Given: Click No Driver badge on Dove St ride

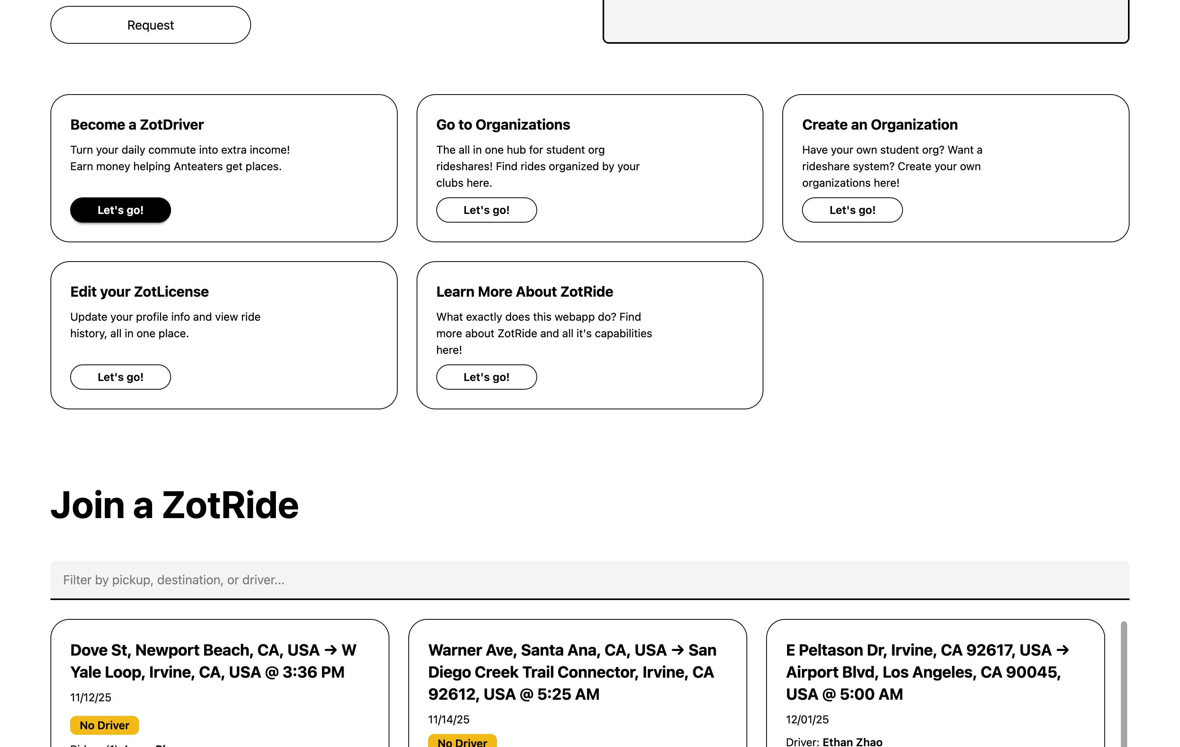Looking at the screenshot, I should 104,725.
